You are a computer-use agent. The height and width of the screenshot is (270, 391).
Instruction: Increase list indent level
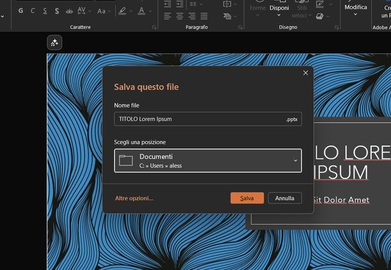(x=179, y=4)
